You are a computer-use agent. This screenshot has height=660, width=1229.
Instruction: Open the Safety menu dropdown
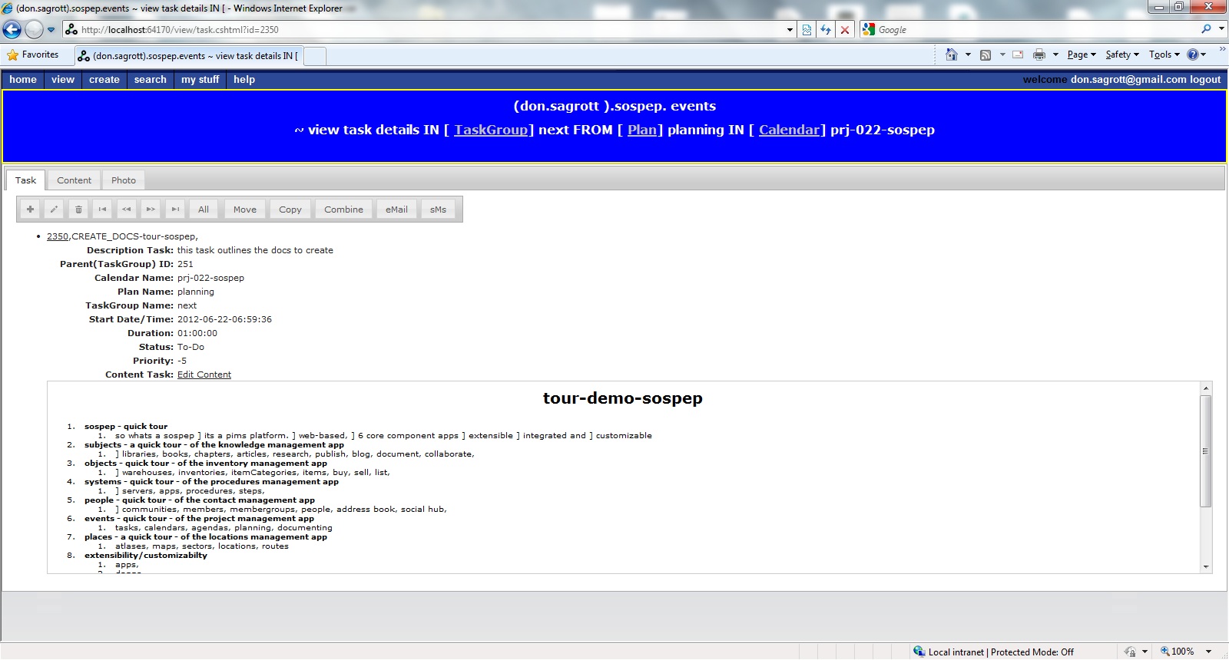[x=1122, y=54]
